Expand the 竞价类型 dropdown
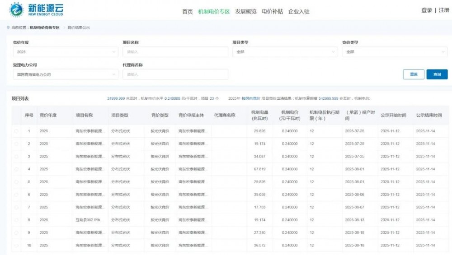 coord(395,52)
